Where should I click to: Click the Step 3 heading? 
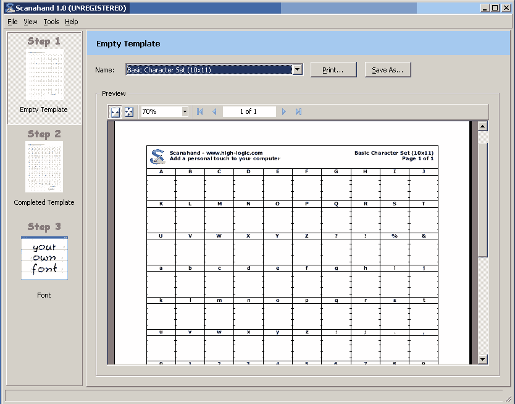[44, 226]
